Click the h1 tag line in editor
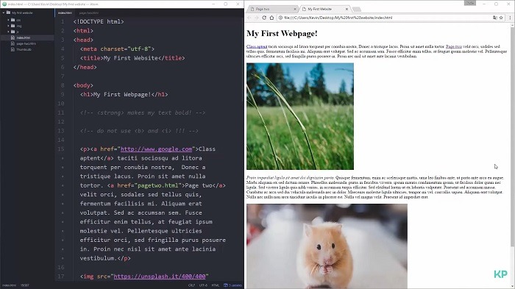The width and height of the screenshot is (515, 289). (x=124, y=95)
